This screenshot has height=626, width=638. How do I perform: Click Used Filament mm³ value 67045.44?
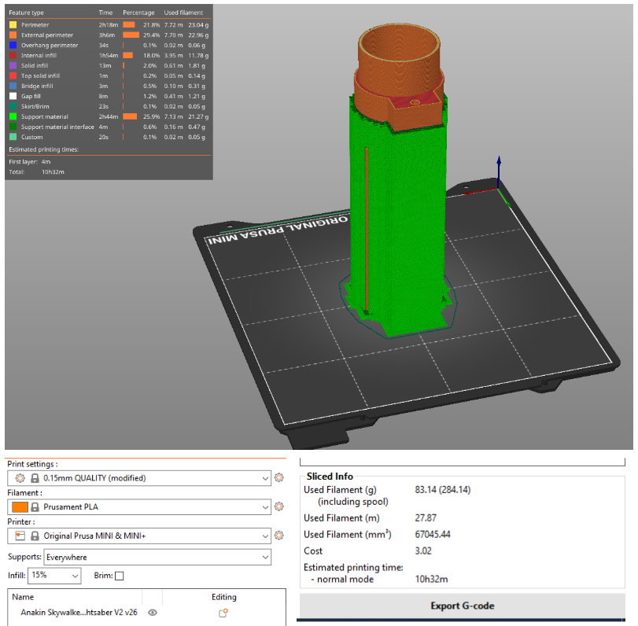point(433,534)
